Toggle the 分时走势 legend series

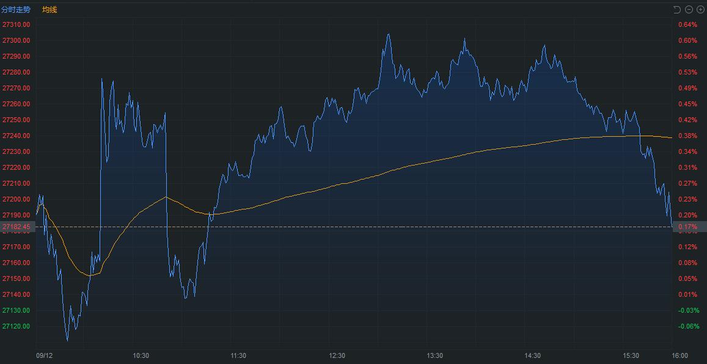point(16,10)
